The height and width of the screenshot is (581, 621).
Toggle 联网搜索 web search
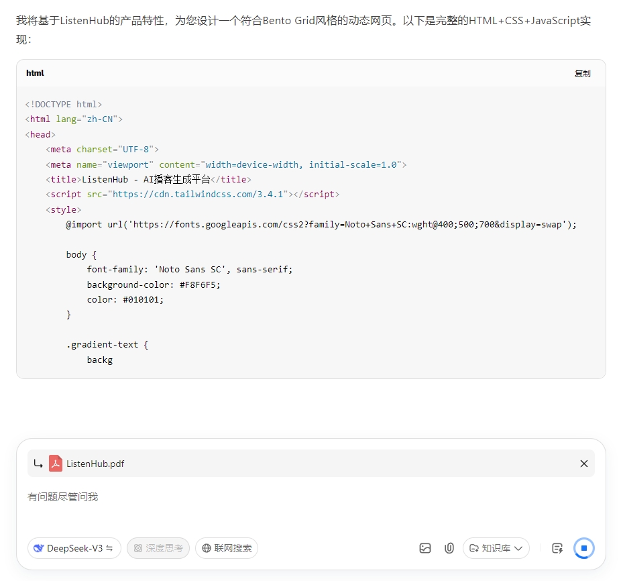tap(227, 548)
